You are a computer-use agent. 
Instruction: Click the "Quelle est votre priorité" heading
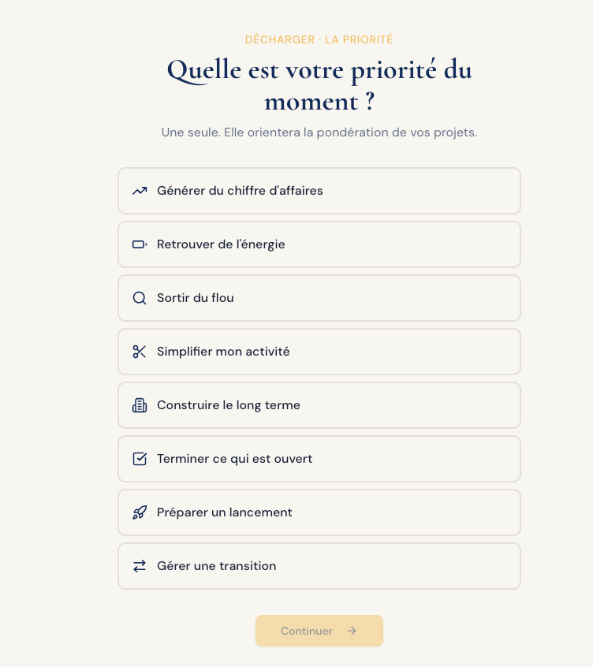(319, 85)
